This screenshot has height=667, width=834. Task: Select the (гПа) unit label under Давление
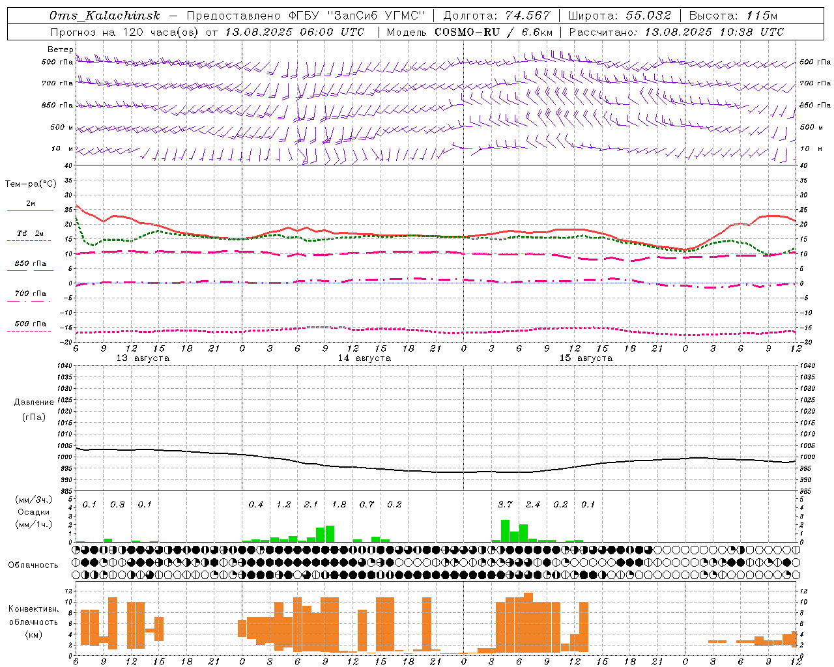[34, 417]
